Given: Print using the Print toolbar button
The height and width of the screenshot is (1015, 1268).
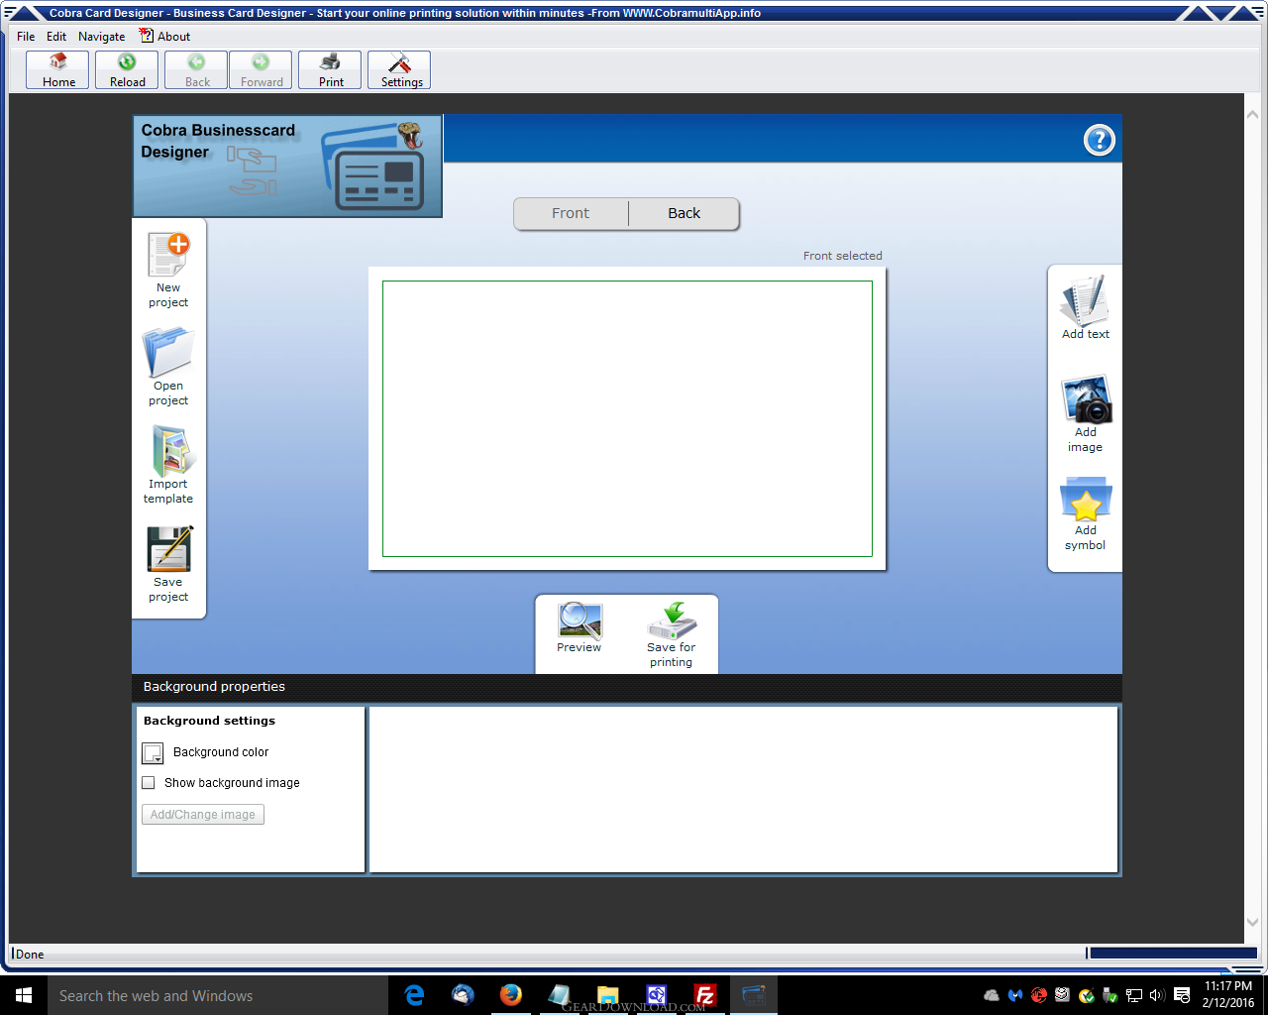Looking at the screenshot, I should click(330, 70).
